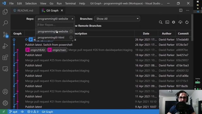
Task: Open Source Control view with badge
Action: pos(5,35)
